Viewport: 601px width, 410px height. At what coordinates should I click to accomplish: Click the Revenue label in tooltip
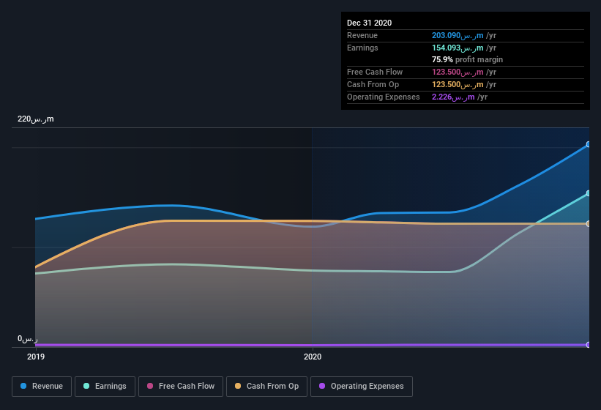(x=362, y=36)
